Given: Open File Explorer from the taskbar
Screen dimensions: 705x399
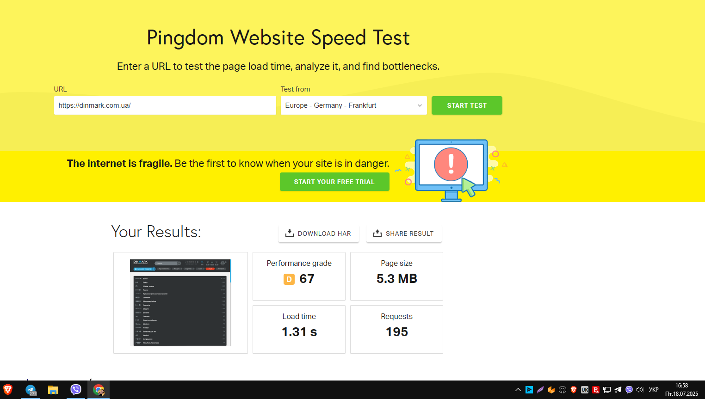Looking at the screenshot, I should pyautogui.click(x=53, y=390).
